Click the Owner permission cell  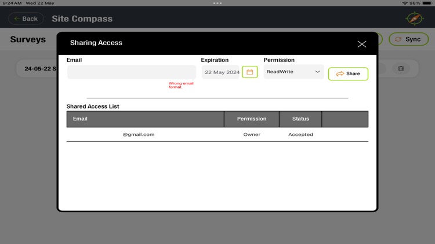(x=252, y=135)
